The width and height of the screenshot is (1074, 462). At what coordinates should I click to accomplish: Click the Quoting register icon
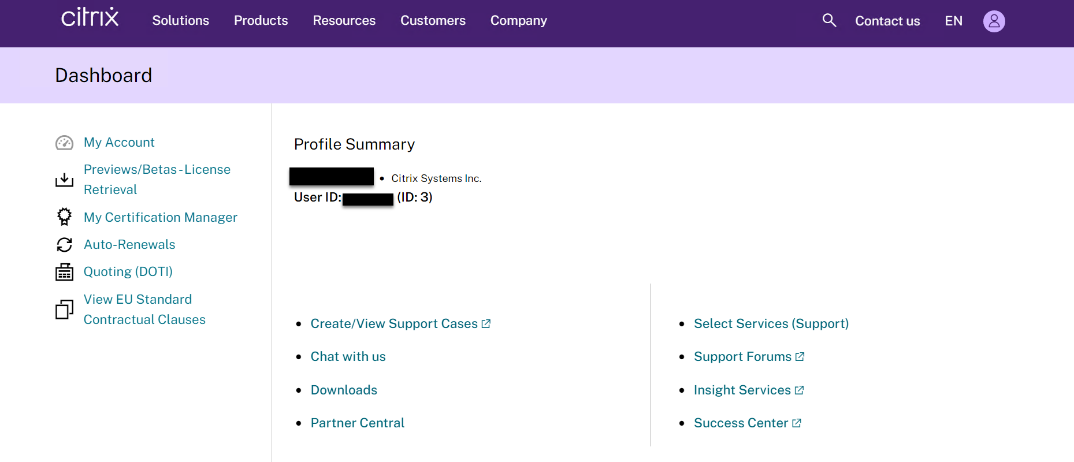pos(64,272)
